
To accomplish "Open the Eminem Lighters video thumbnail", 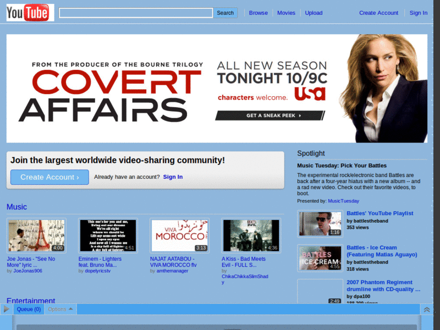I will coord(108,235).
